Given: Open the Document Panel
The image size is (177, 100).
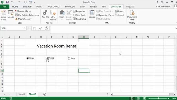Looking at the screenshot, I should (132, 15).
